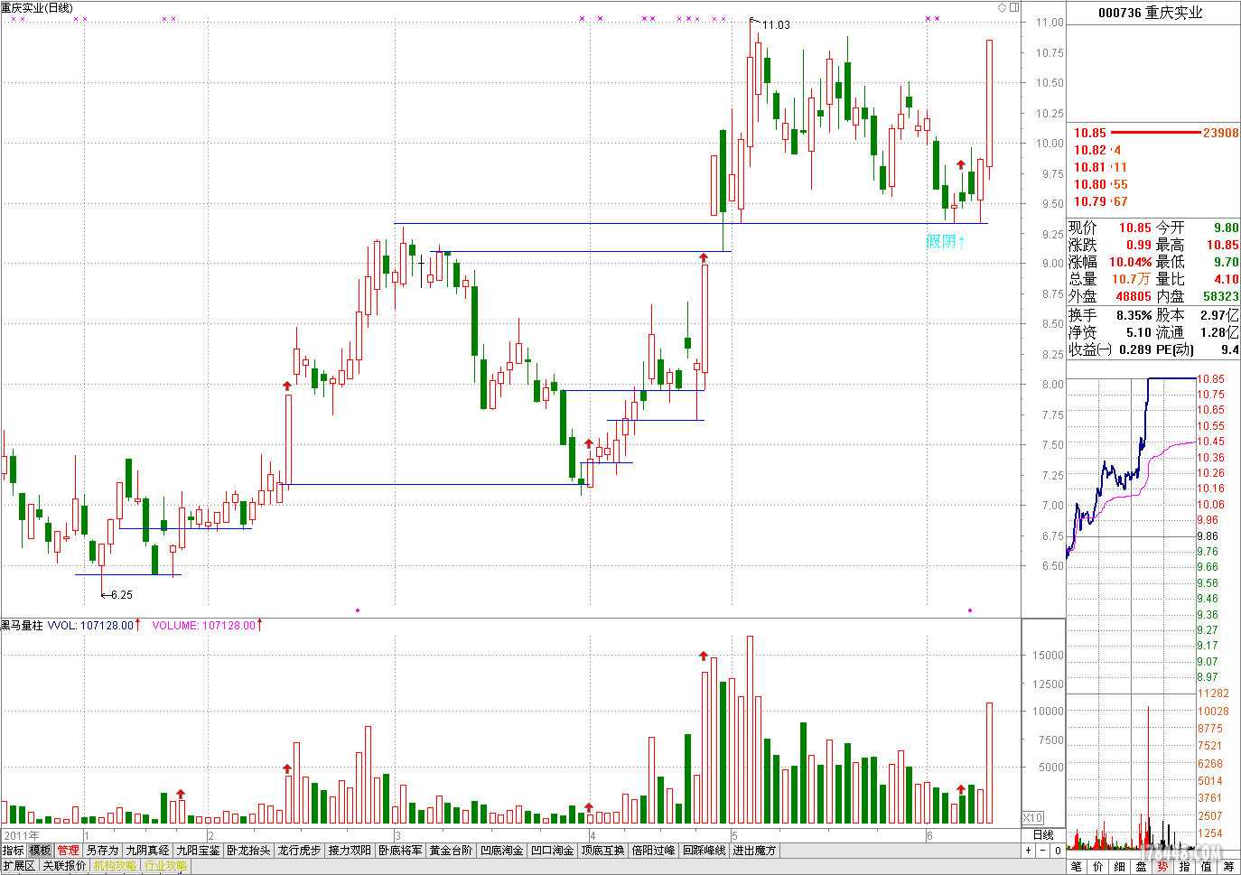Click the 现价 10.85 field
Screen dimensions: 1241x875
click(1110, 228)
